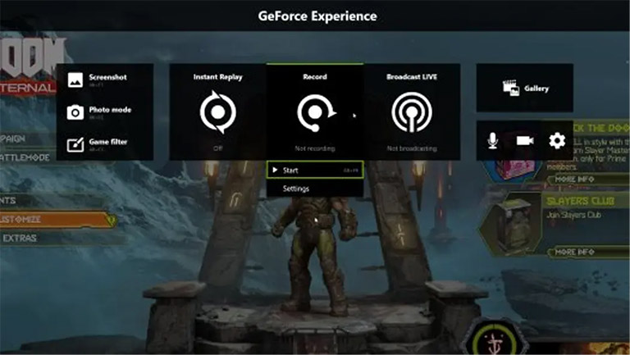630x355 pixels.
Task: Click the Photo mode label
Action: 110,110
